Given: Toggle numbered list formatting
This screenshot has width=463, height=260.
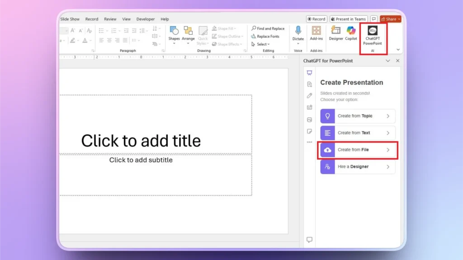Looking at the screenshot, I should (114, 31).
